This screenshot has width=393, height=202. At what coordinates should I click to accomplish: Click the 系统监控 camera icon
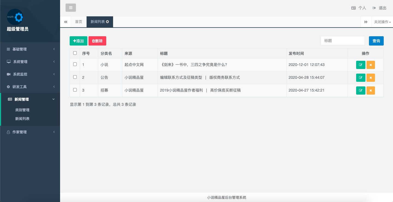point(8,74)
